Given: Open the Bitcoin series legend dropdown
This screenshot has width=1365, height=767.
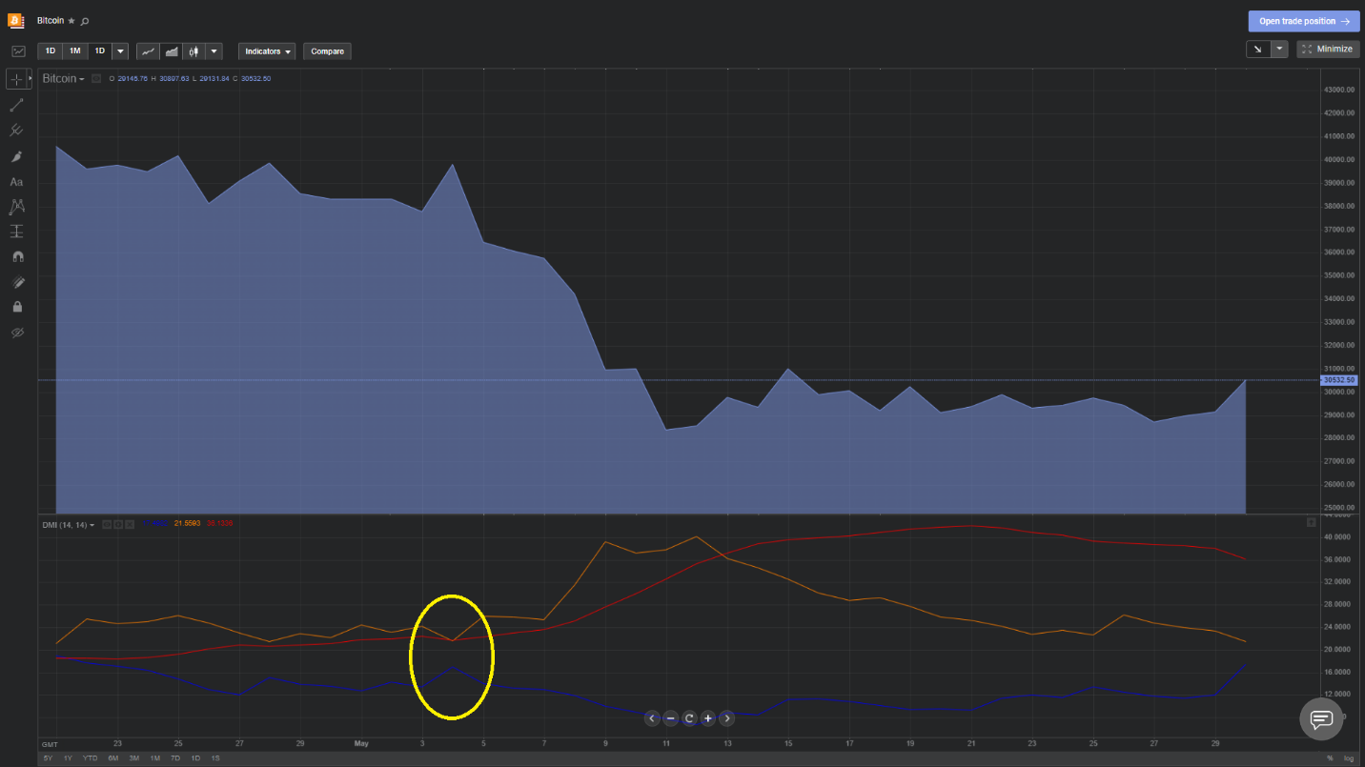Looking at the screenshot, I should [x=64, y=79].
